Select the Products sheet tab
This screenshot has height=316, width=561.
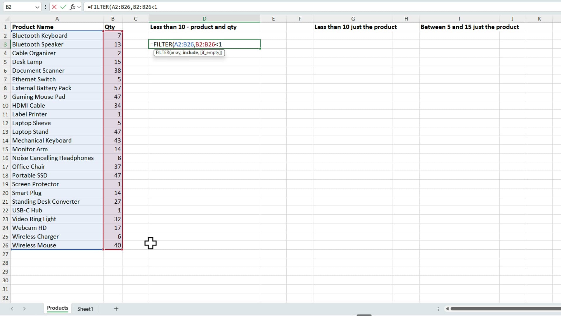click(x=58, y=308)
